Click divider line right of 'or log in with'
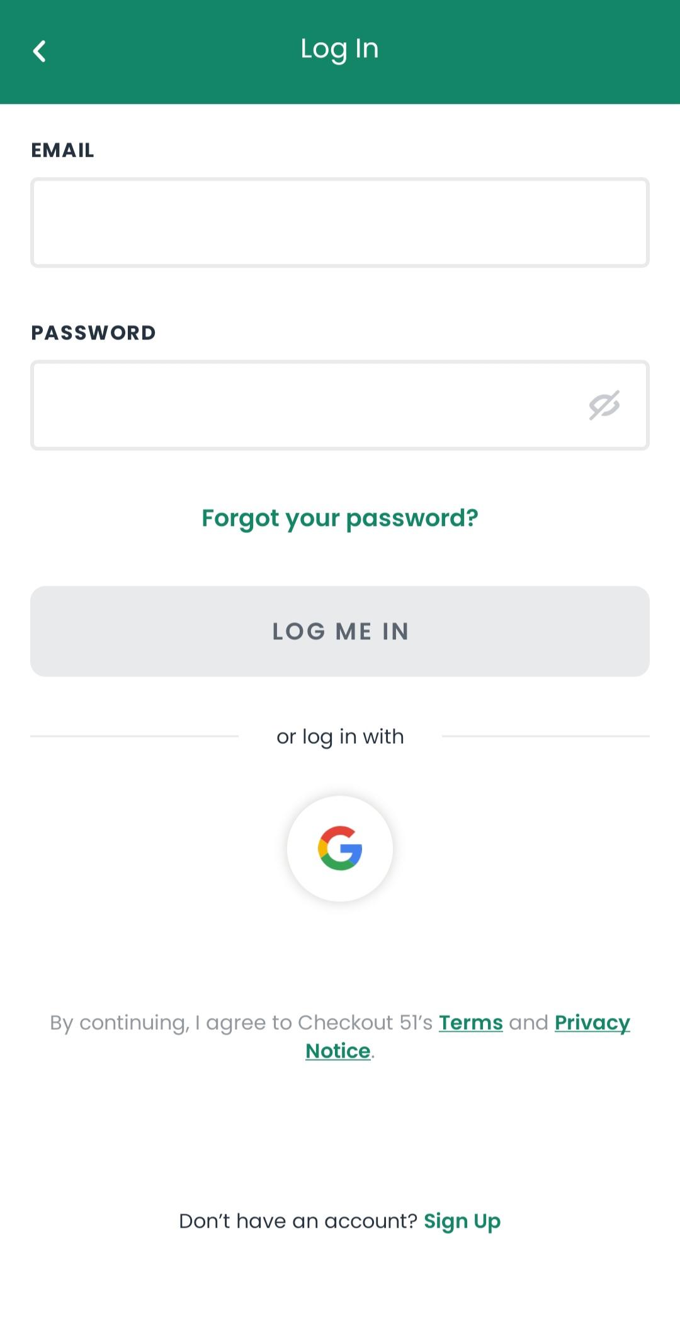 pos(545,736)
